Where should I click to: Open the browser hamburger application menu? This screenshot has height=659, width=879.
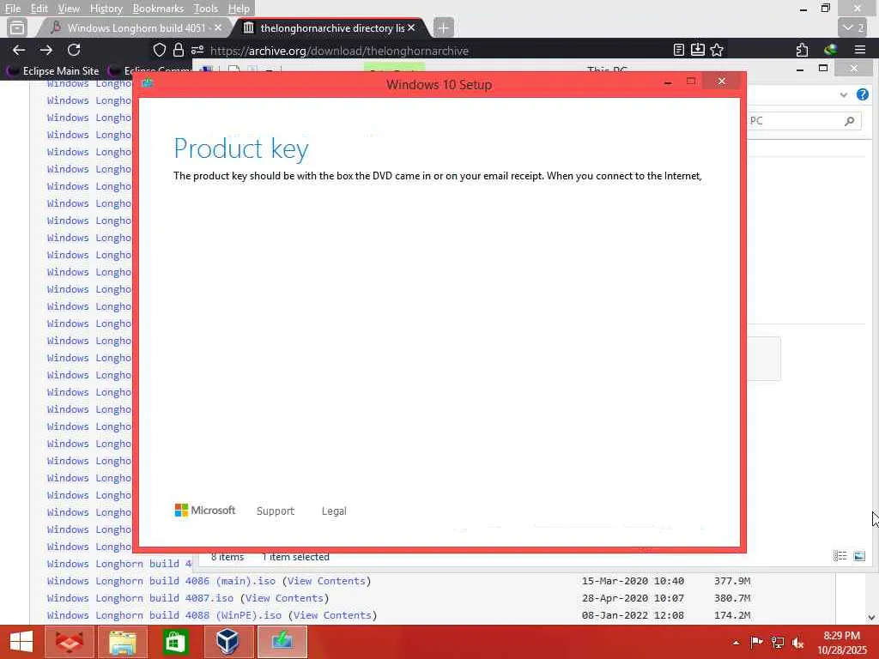(x=860, y=50)
